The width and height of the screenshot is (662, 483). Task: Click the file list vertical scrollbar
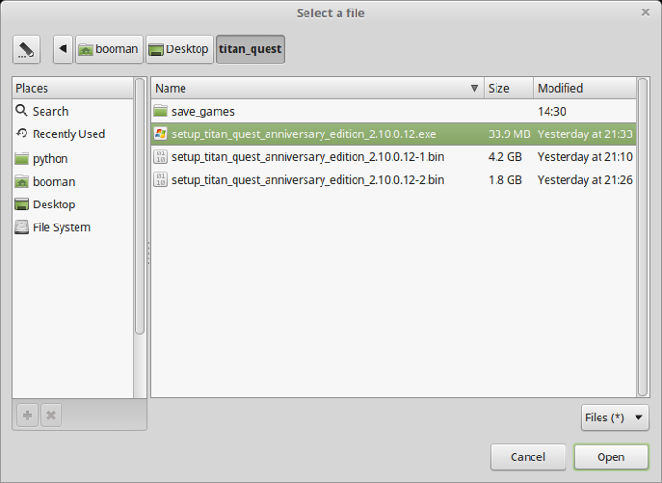point(642,237)
